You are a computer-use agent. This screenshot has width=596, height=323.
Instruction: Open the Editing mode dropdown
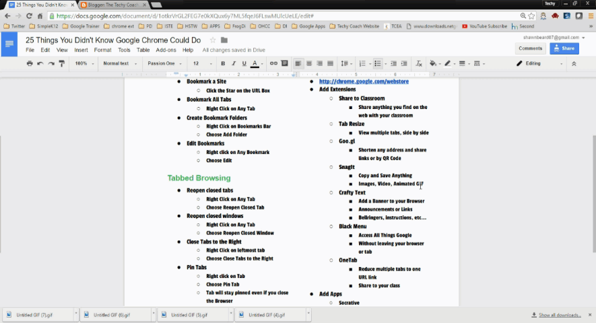pyautogui.click(x=537, y=63)
